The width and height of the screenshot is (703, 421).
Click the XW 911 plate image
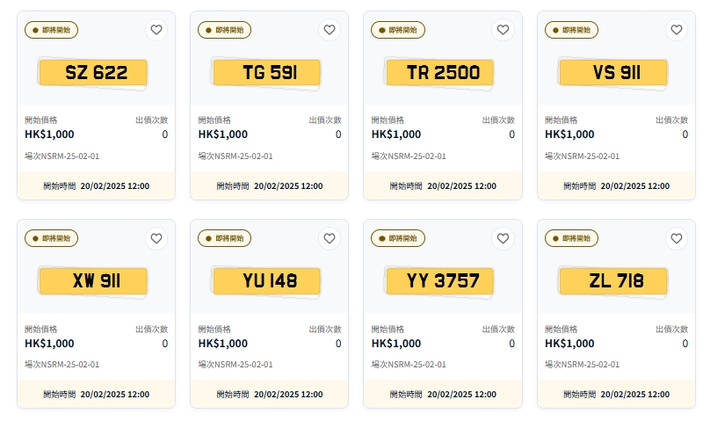pyautogui.click(x=96, y=280)
